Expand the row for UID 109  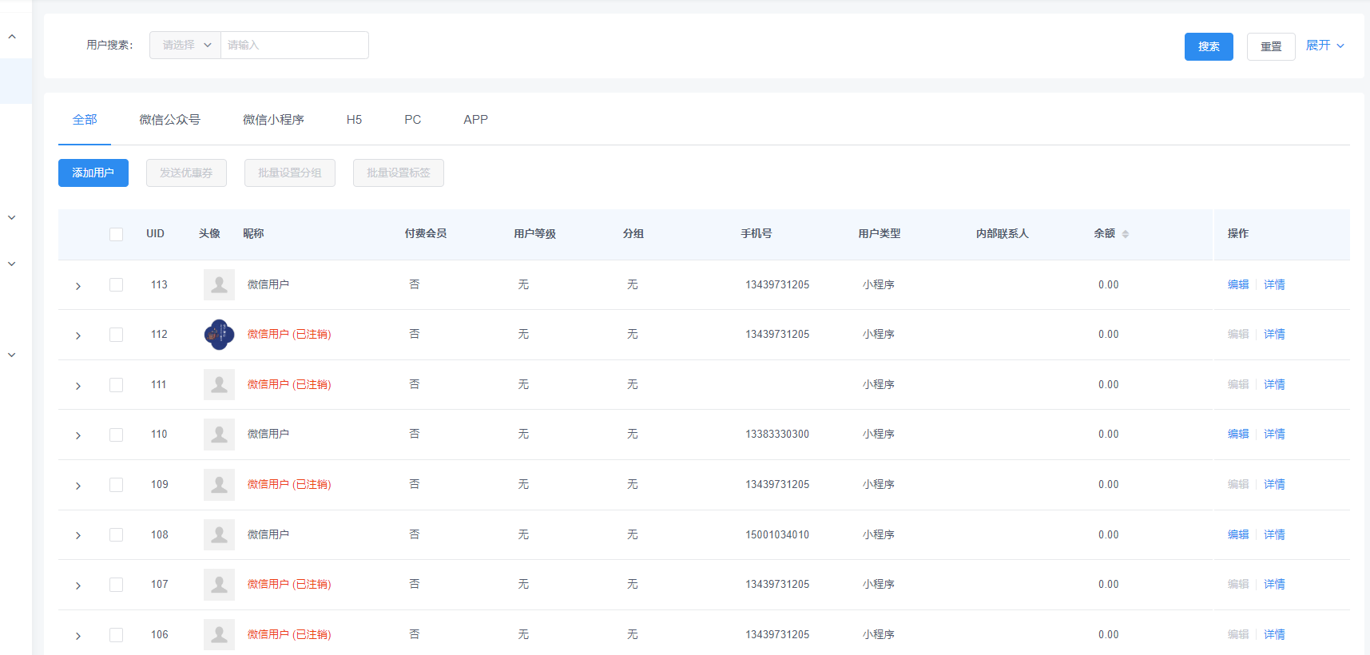click(78, 486)
